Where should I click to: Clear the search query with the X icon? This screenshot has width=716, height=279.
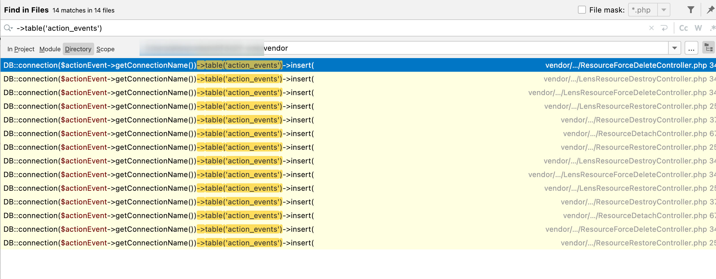pos(652,28)
